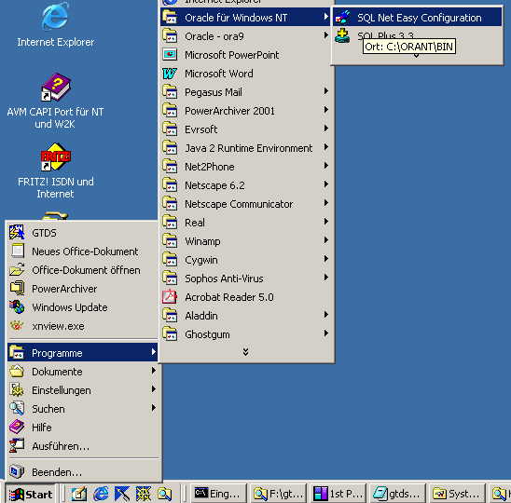Click the Microsoft Word W icon
This screenshot has width=511, height=503.
coord(170,74)
